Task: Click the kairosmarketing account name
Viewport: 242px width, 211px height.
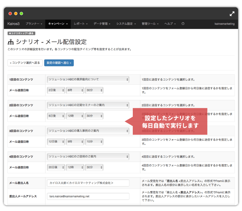Action: coord(224,24)
